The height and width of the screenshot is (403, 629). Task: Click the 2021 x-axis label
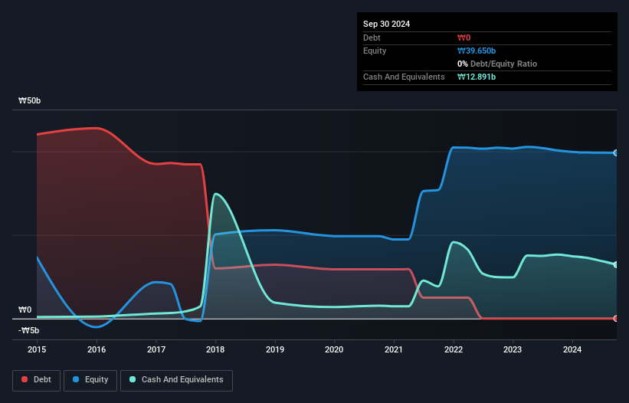coord(394,349)
